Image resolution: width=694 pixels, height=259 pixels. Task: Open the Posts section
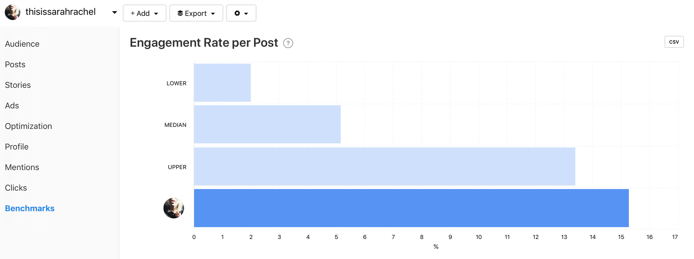15,64
